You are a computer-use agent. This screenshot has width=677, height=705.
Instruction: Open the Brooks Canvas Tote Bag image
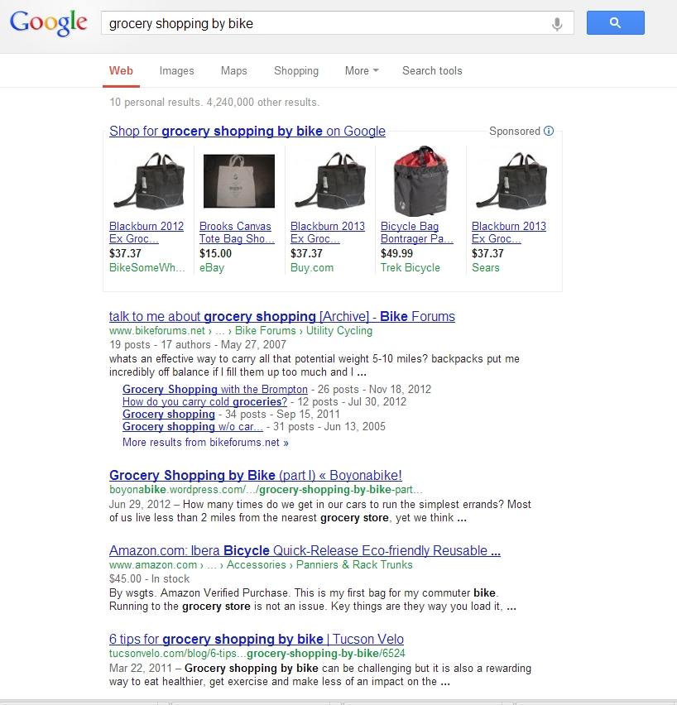click(239, 181)
